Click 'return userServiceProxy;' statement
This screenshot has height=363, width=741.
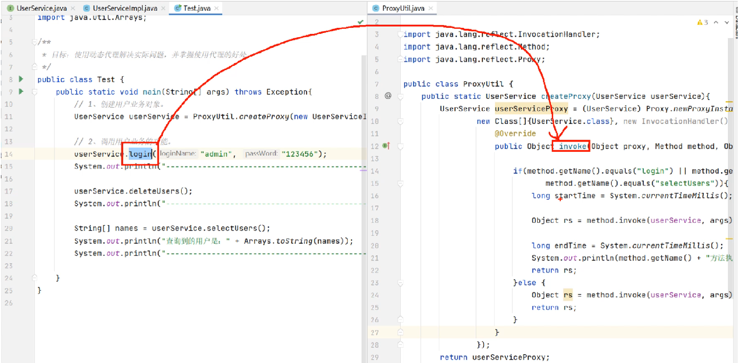(495, 357)
